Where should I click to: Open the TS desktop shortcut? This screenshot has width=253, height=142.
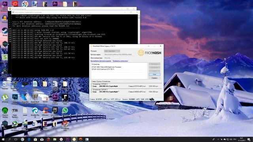pyautogui.click(x=15, y=111)
